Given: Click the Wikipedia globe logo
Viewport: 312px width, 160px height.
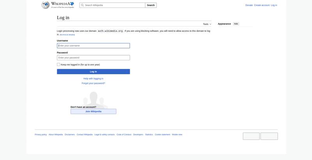Looking at the screenshot, I should pyautogui.click(x=46, y=5).
